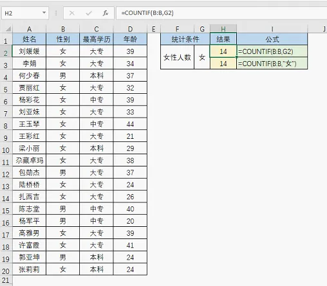The width and height of the screenshot is (327, 286).
Task: Select the cell containing 扎西吉
Action: 30,197
